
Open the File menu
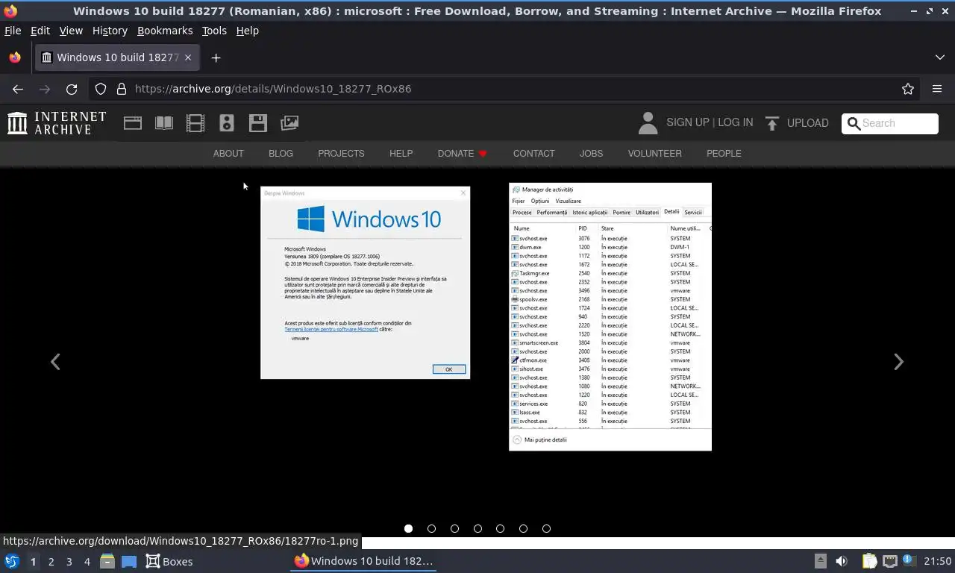tap(13, 31)
